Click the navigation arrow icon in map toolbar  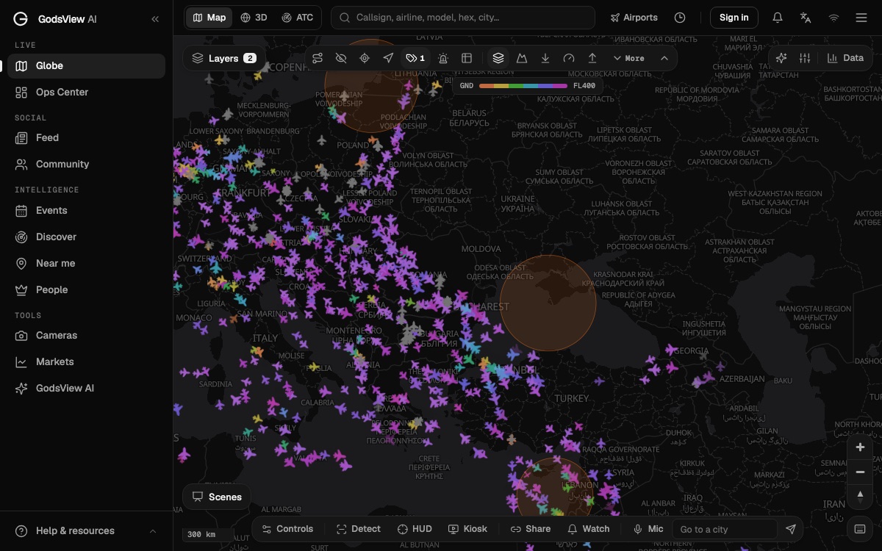coord(388,58)
